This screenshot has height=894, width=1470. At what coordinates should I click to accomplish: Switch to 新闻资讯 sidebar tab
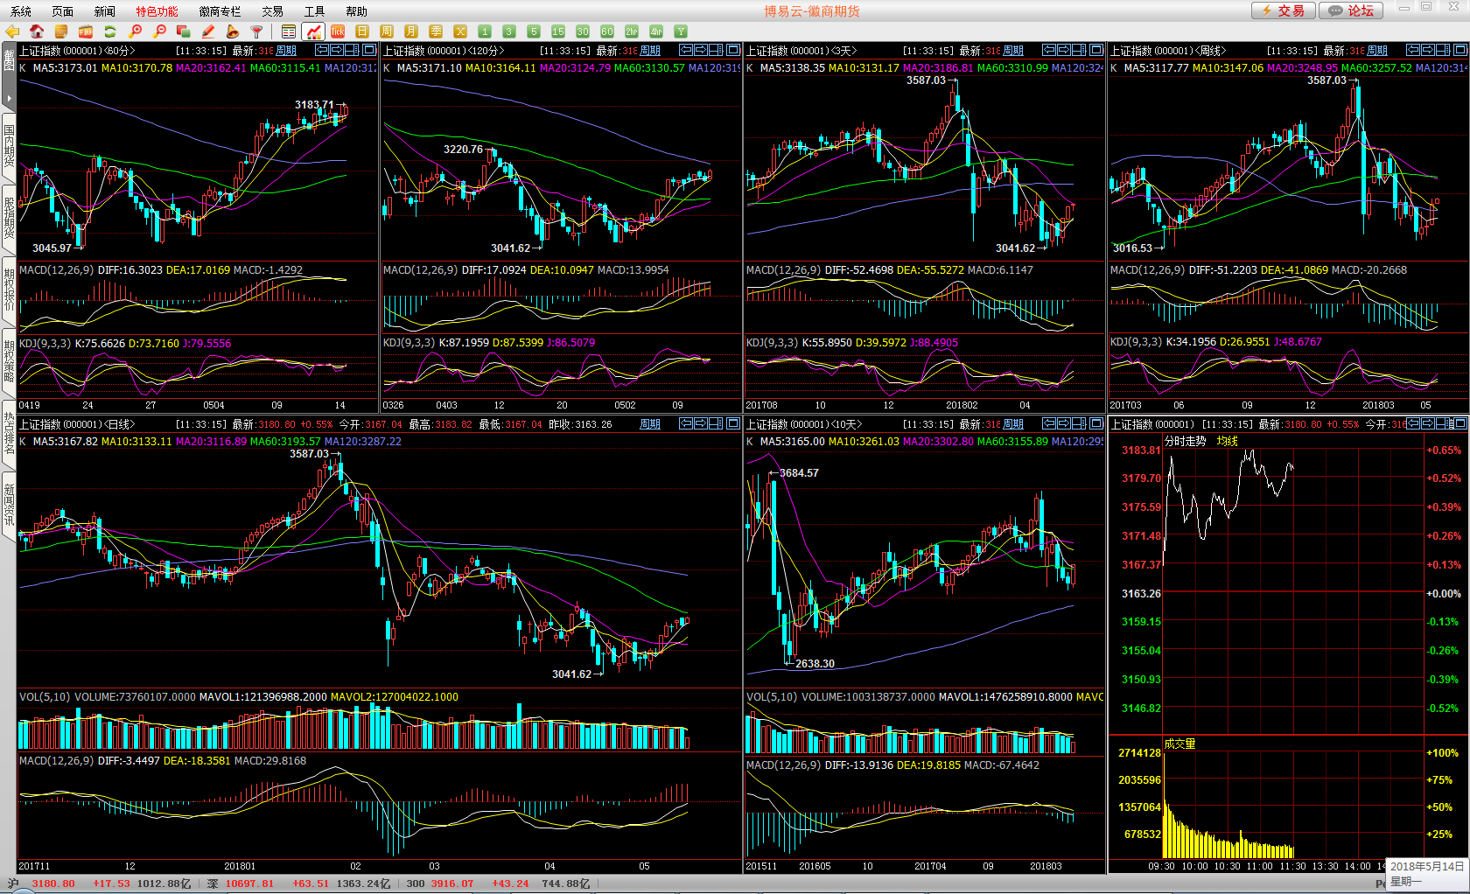(x=9, y=505)
